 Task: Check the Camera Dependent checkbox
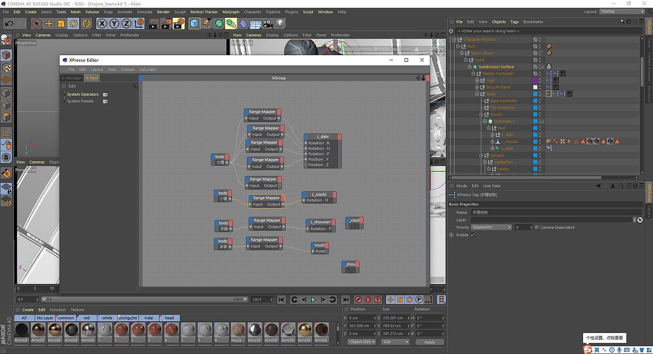pos(537,227)
